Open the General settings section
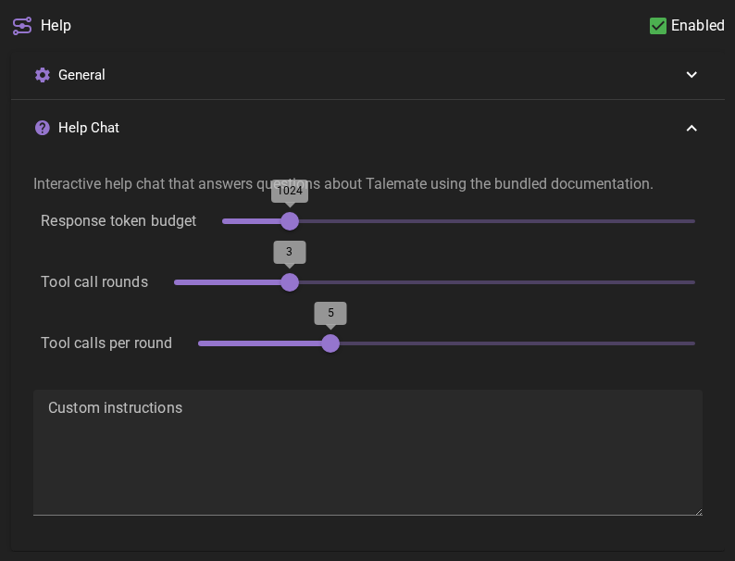Image resolution: width=735 pixels, height=561 pixels. click(367, 75)
